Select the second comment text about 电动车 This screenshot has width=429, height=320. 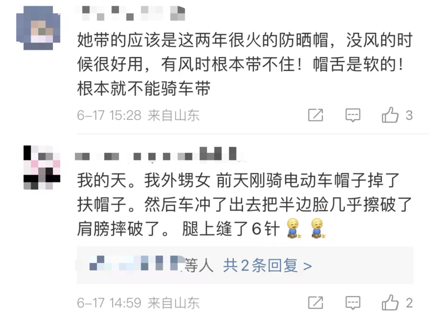coord(245,204)
